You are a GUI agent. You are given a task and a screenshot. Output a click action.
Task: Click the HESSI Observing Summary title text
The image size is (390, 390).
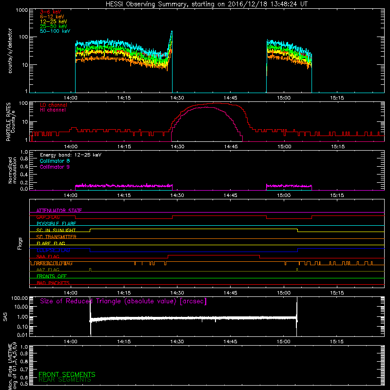click(207, 4)
